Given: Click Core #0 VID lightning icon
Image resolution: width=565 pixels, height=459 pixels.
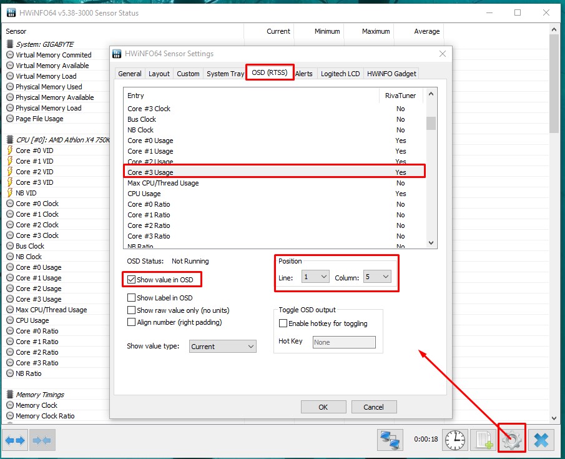Looking at the screenshot, I should coord(10,151).
